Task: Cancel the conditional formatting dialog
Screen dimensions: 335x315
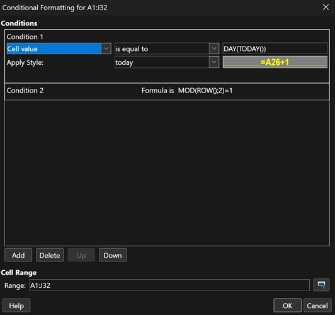Action: point(317,306)
